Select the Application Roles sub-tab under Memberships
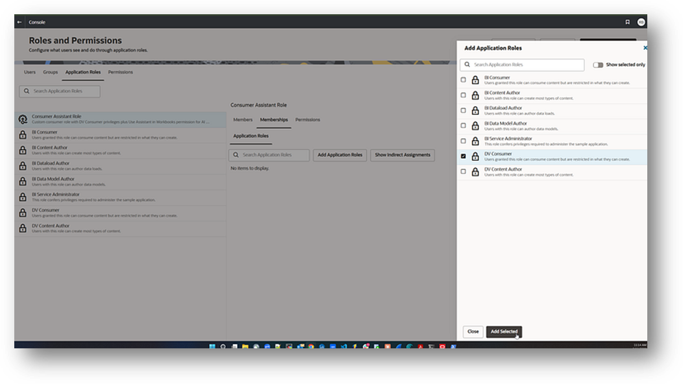Viewport: 683px width, 384px height. coord(251,136)
